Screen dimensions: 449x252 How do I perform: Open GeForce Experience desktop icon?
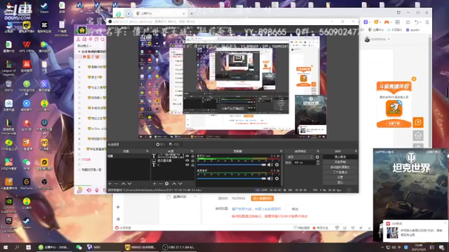[8, 206]
